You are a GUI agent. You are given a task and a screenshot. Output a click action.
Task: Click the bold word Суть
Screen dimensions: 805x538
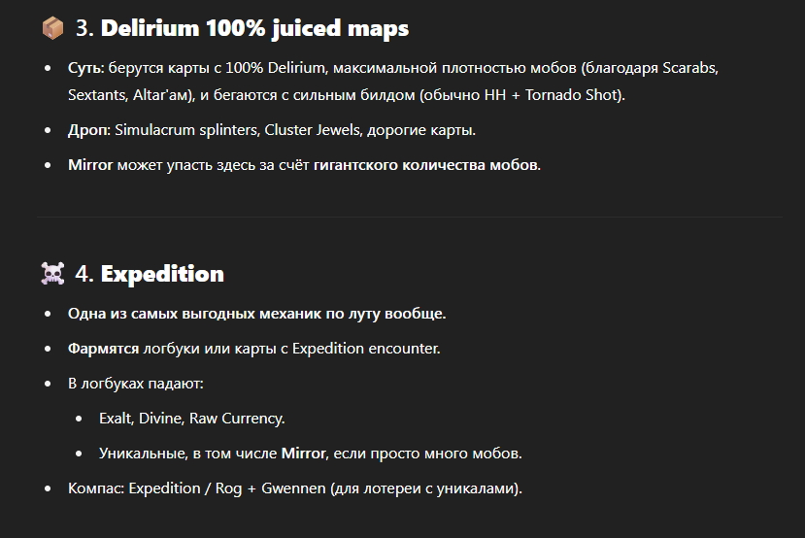tap(85, 68)
